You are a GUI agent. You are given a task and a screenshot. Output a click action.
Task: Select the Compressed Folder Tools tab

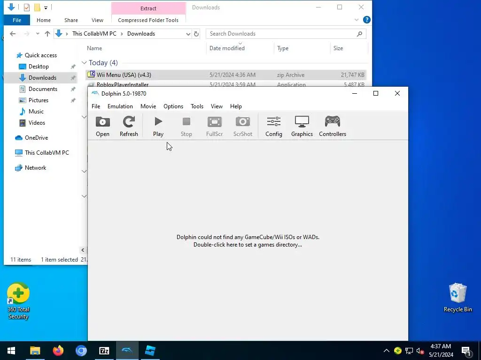tap(148, 20)
